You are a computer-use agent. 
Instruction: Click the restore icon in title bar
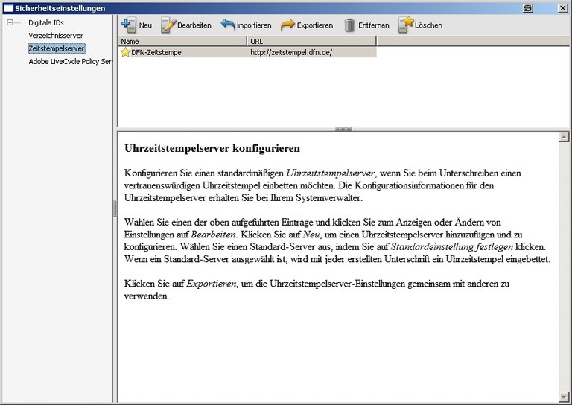[x=549, y=7]
